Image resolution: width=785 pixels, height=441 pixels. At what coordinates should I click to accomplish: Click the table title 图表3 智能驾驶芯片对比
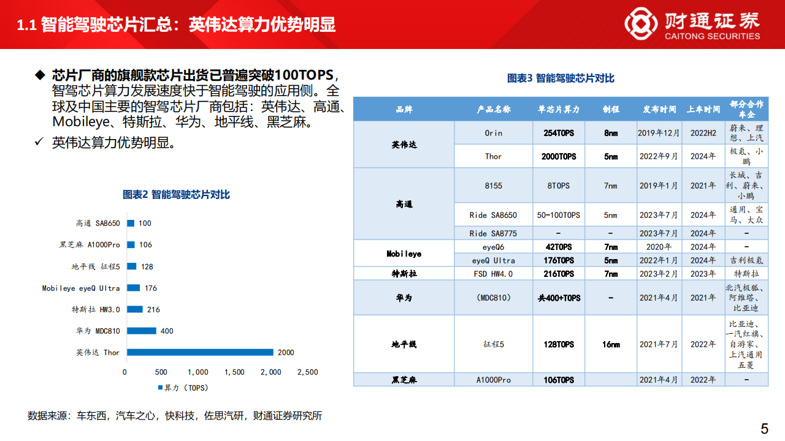tap(561, 78)
